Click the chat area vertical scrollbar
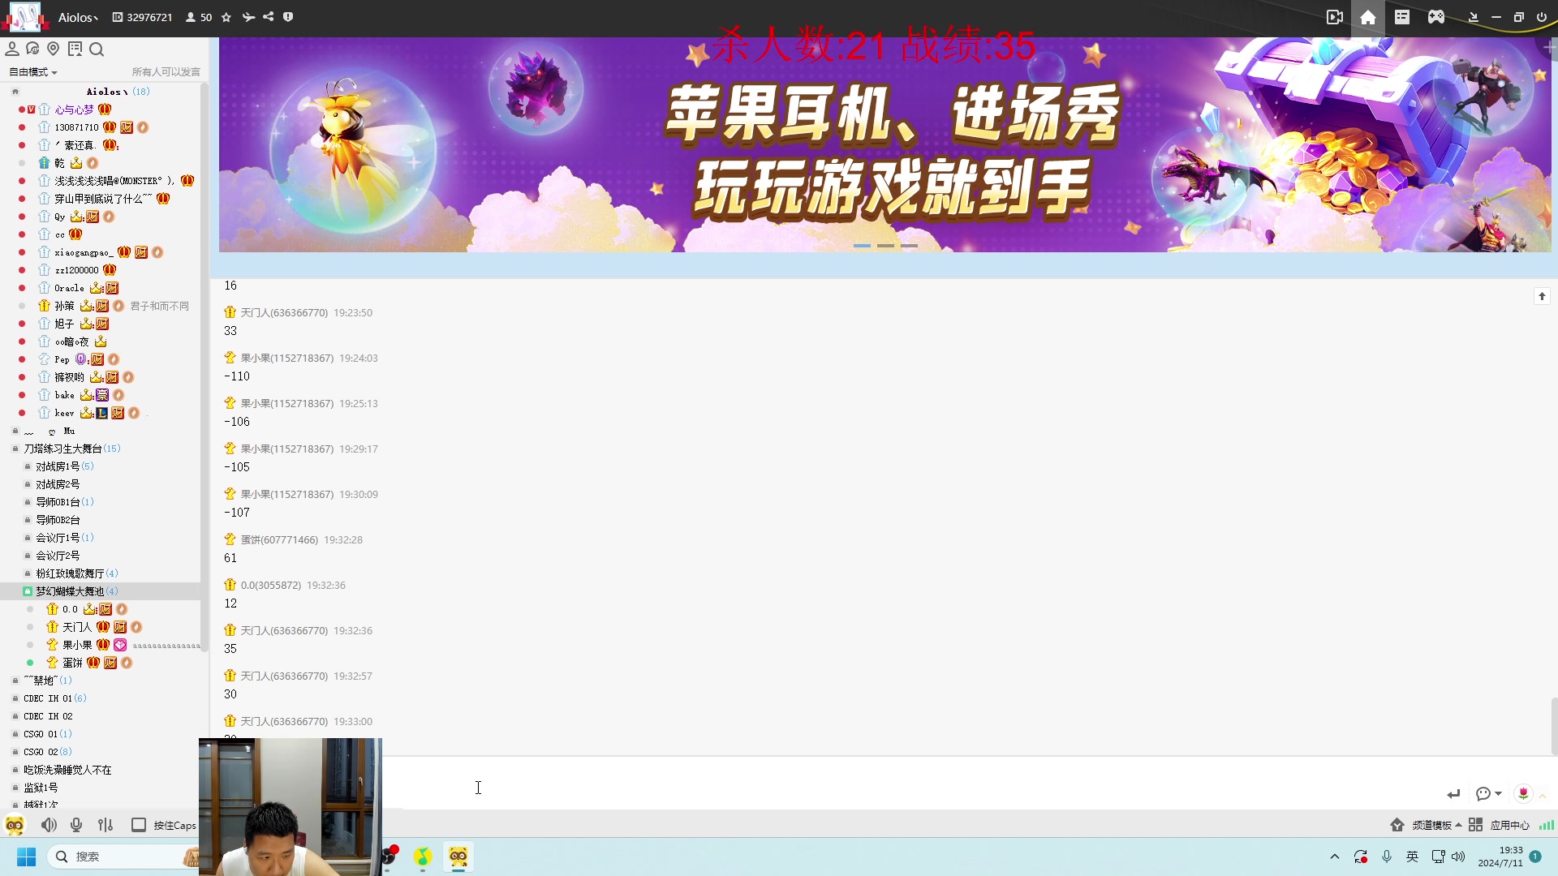This screenshot has height=876, width=1558. point(1553,726)
